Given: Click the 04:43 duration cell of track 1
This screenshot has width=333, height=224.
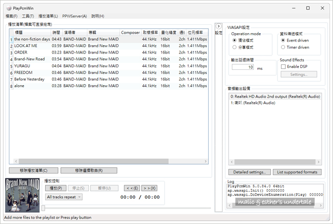Looking at the screenshot, I should 56,39.
